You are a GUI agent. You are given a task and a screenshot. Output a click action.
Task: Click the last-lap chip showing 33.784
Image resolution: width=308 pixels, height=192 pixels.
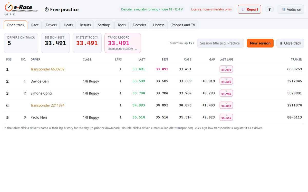(x=226, y=93)
